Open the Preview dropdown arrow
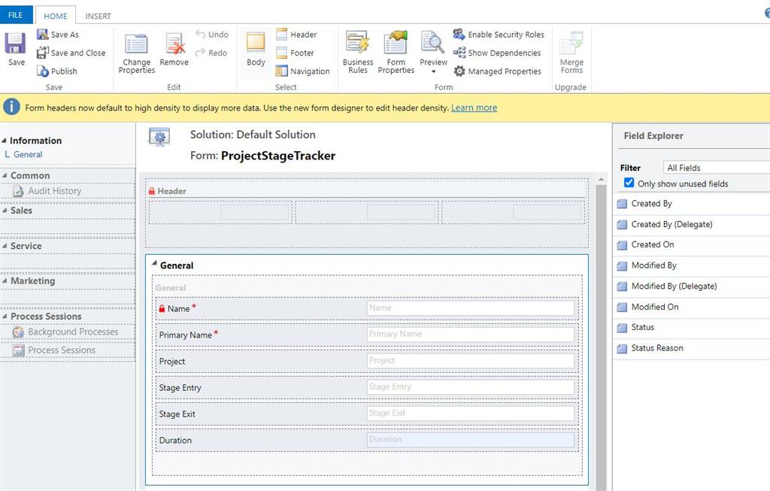The image size is (770, 491). coord(433,72)
